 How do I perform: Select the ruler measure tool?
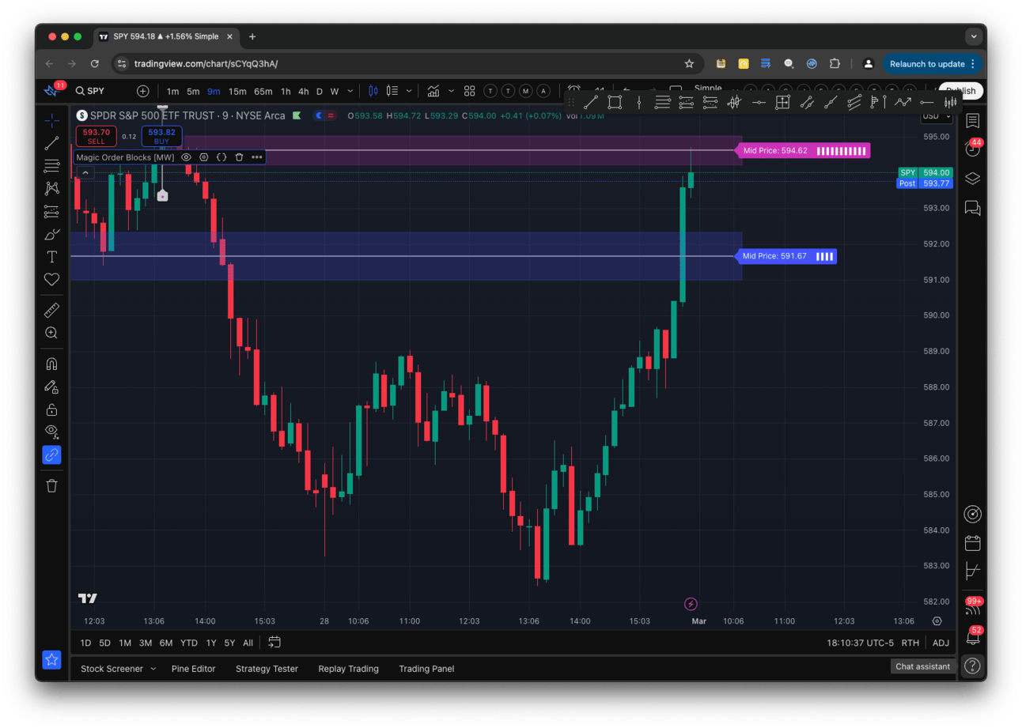[51, 311]
